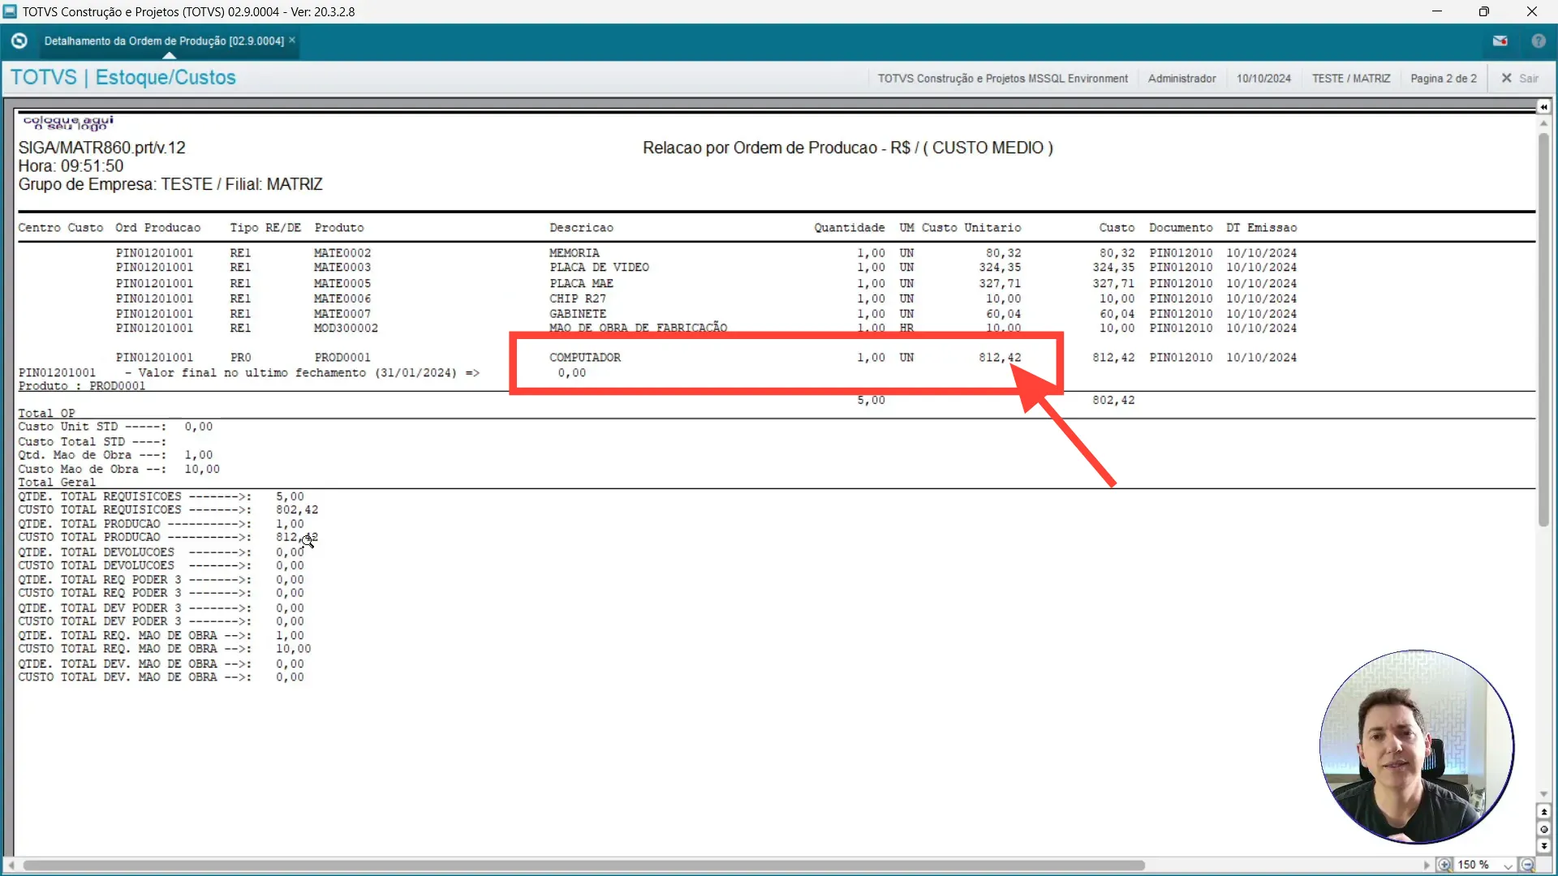Click the Quantidade column header

point(850,228)
